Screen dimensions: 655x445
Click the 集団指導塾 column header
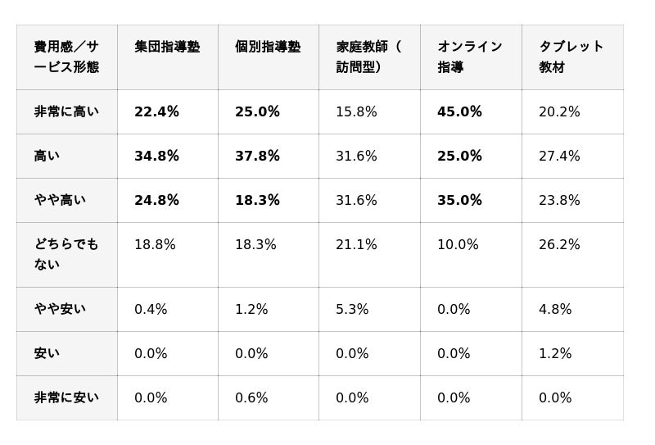167,48
